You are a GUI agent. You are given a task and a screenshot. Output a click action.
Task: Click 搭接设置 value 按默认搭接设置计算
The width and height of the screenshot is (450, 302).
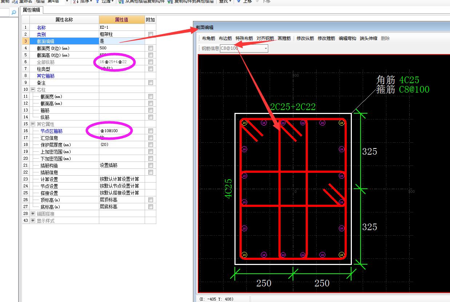click(x=122, y=193)
